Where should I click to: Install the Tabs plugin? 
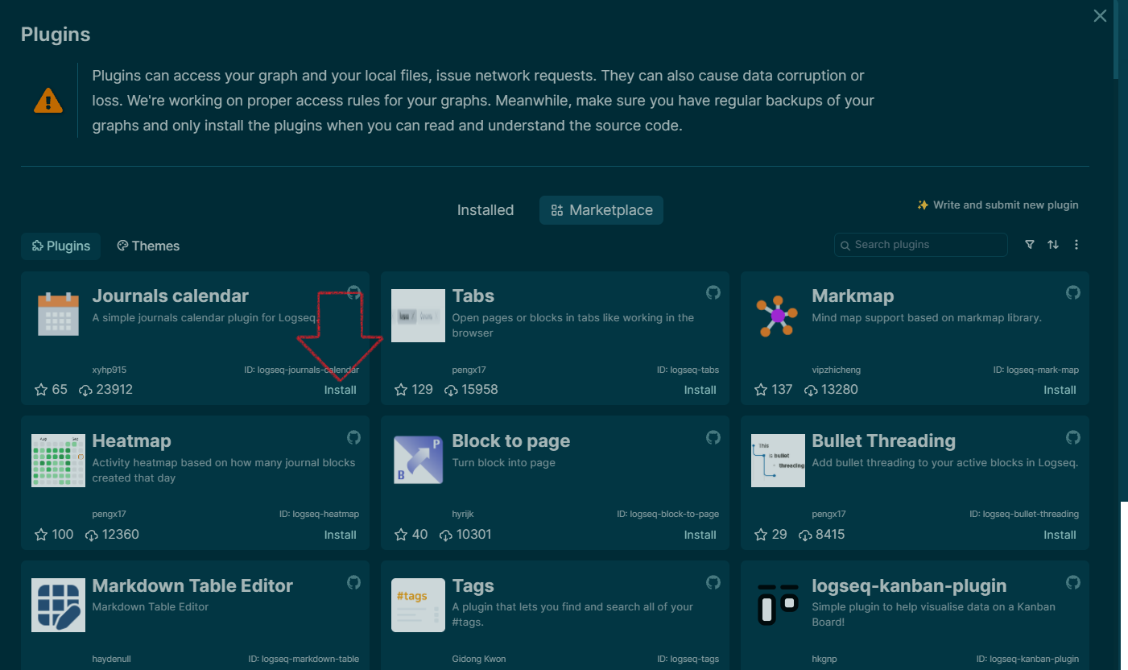coord(700,390)
